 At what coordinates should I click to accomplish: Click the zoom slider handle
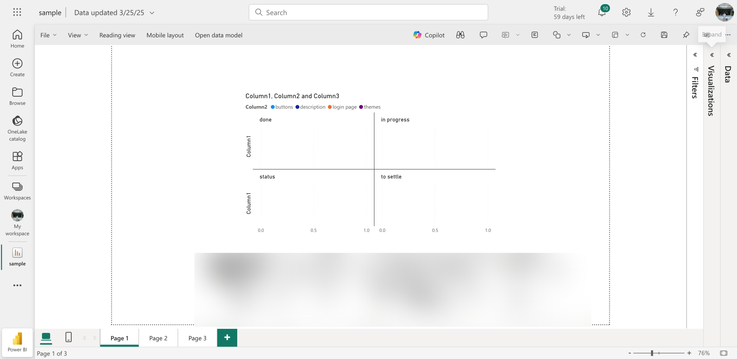point(652,353)
